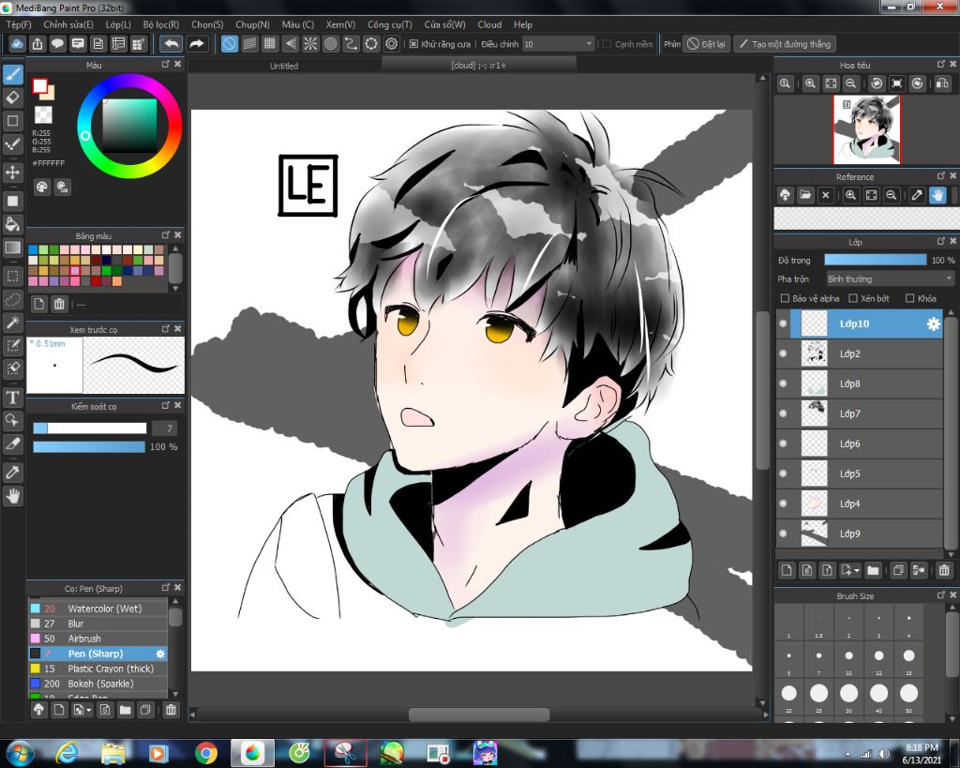The height and width of the screenshot is (768, 960).
Task: Select the Move tool
Action: pos(13,173)
